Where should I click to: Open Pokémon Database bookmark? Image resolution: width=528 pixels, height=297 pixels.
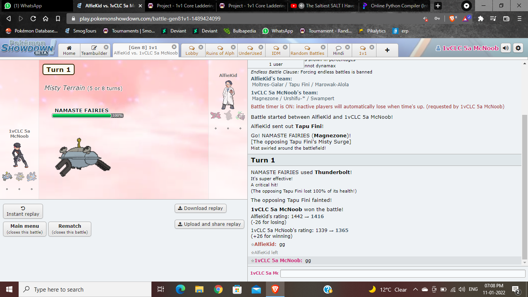(32, 31)
